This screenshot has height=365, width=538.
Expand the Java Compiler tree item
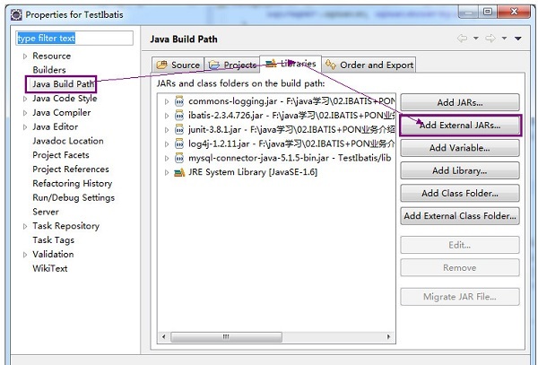click(25, 113)
